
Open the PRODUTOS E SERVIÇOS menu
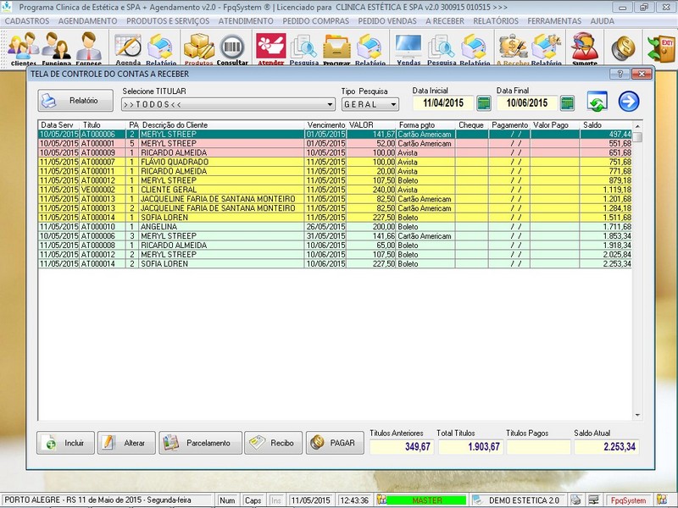pos(168,21)
